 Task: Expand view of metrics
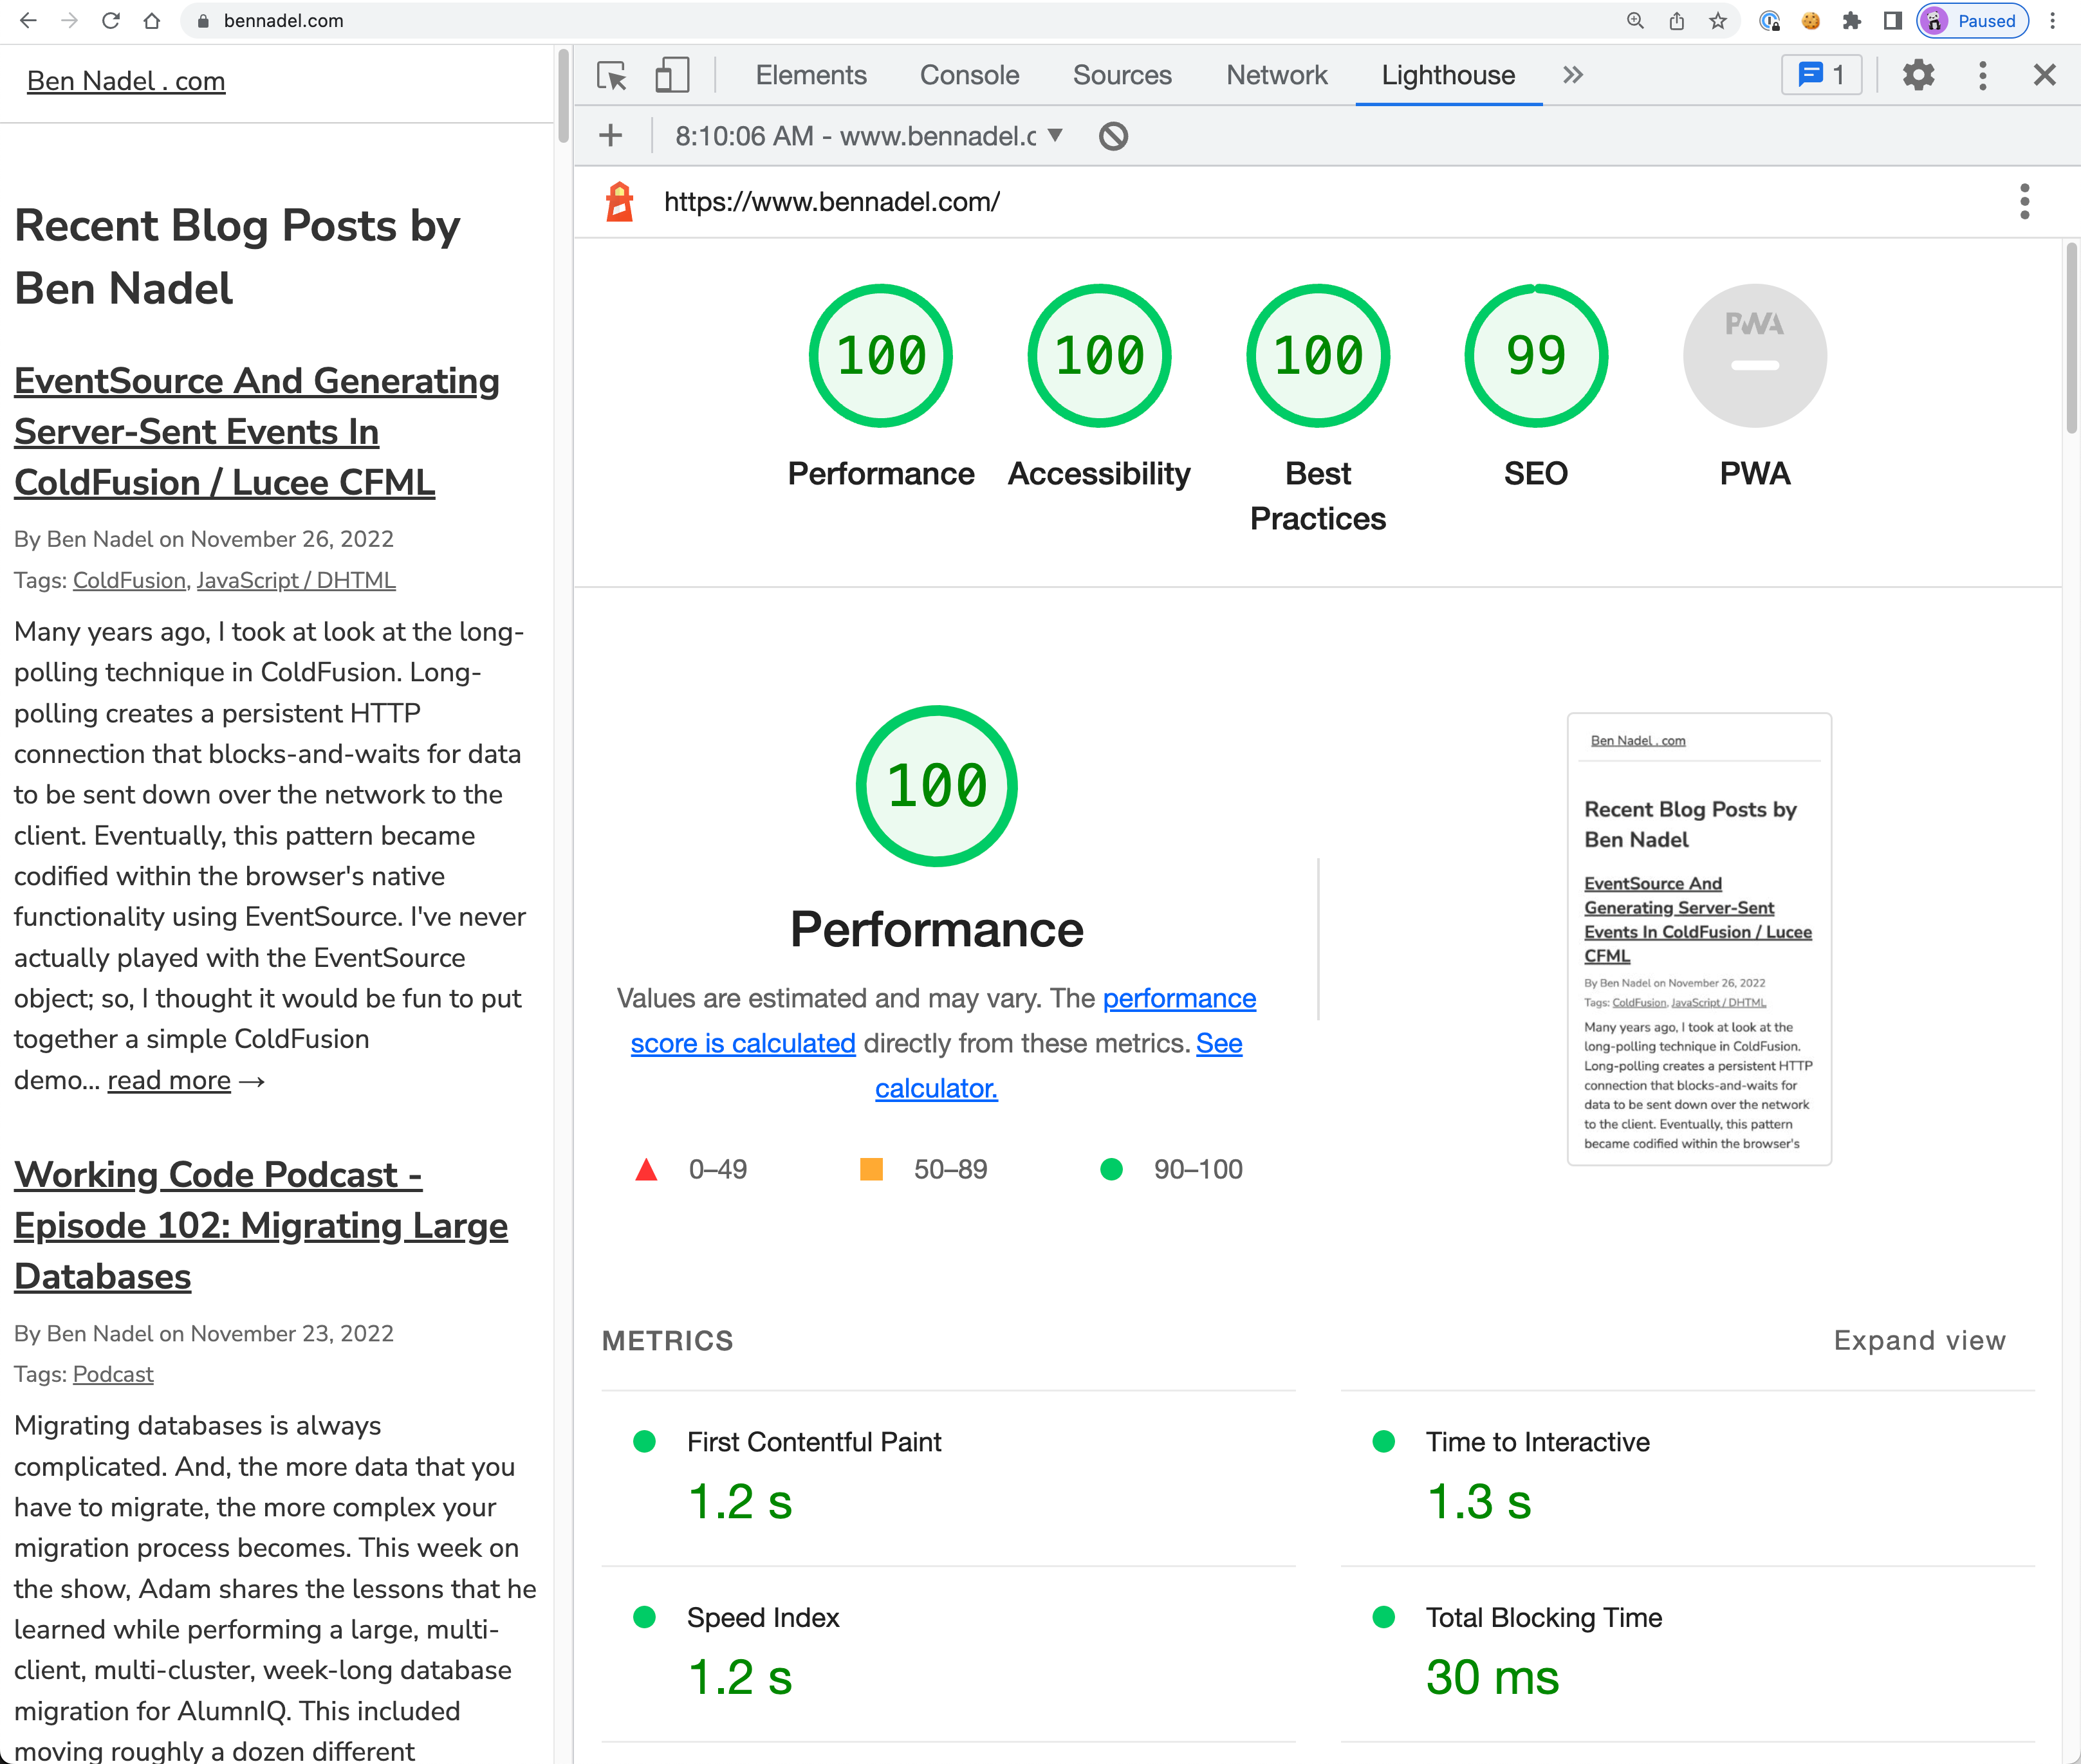point(1919,1340)
